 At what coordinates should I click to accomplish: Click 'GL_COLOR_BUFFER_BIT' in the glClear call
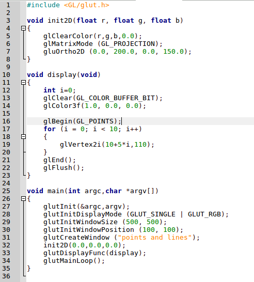pyautogui.click(x=116, y=98)
